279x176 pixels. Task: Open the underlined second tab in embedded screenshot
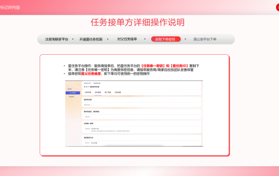(x=98, y=92)
